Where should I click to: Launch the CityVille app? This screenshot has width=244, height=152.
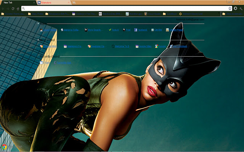pyautogui.click(x=157, y=30)
